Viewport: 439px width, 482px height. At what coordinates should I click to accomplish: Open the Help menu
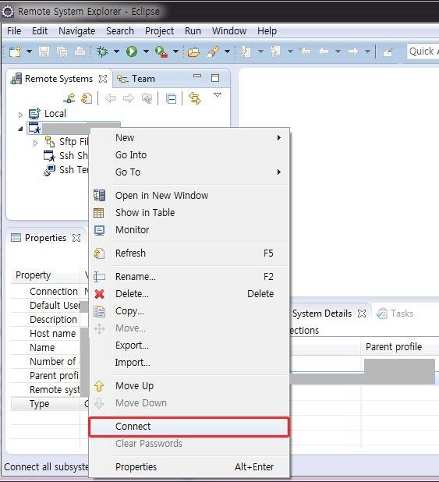(x=267, y=30)
